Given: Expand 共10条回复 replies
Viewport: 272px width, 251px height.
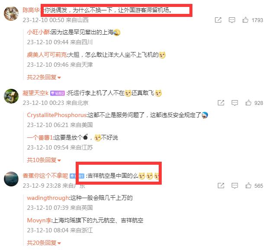Looking at the screenshot, I should [x=44, y=160].
